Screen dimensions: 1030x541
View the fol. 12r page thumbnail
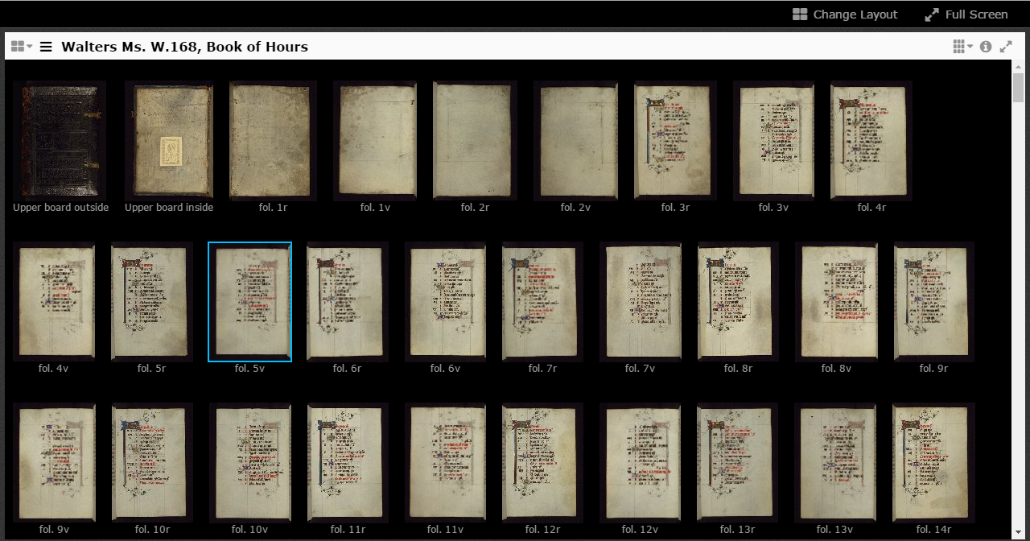point(542,463)
